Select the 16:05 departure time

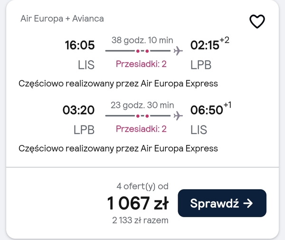click(80, 45)
